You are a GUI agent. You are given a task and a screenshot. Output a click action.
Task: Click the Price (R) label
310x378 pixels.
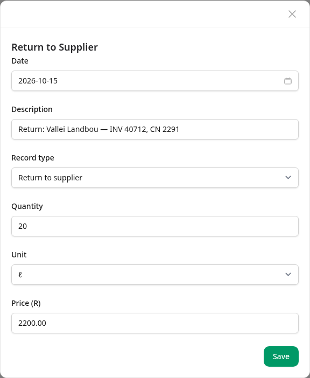[x=26, y=303]
